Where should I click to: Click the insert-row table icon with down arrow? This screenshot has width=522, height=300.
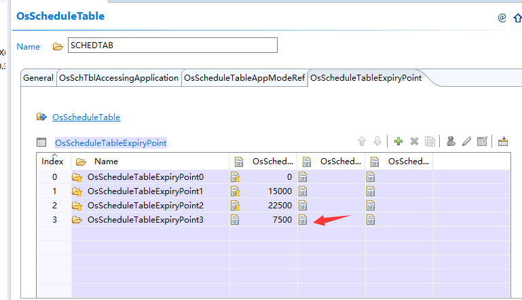click(503, 141)
